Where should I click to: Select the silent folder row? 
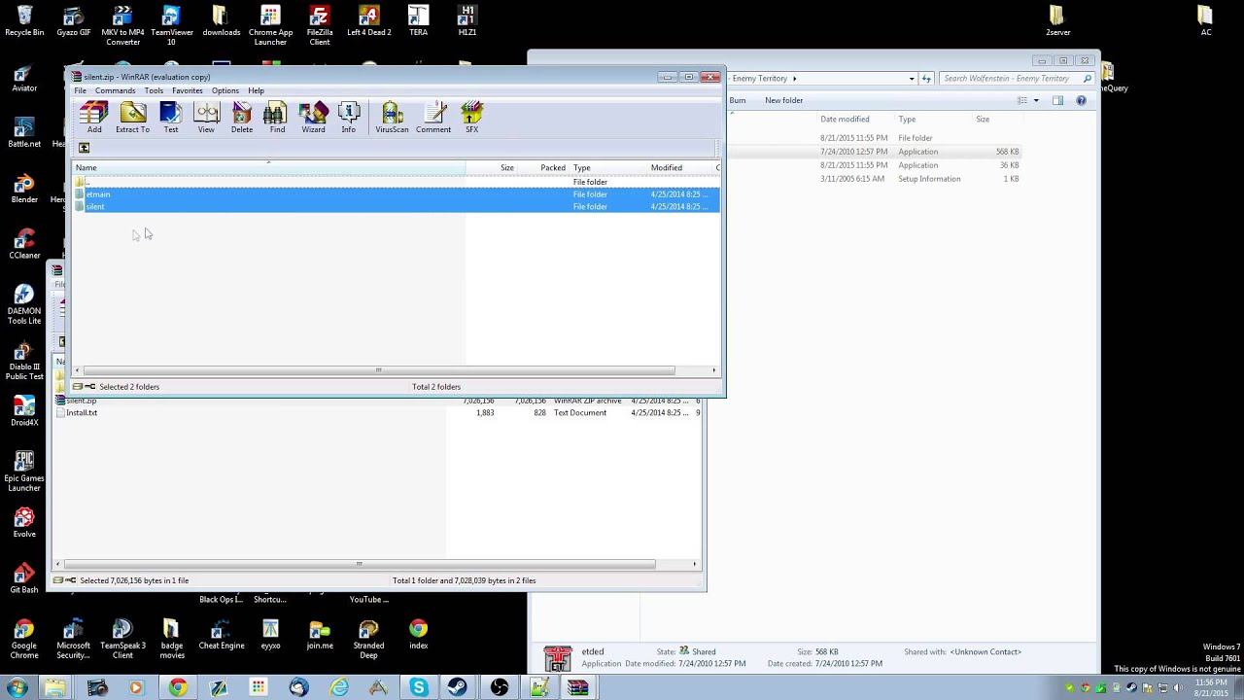pyautogui.click(x=397, y=207)
